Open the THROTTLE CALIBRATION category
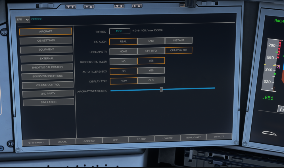This screenshot has height=168, width=284. 47,67
